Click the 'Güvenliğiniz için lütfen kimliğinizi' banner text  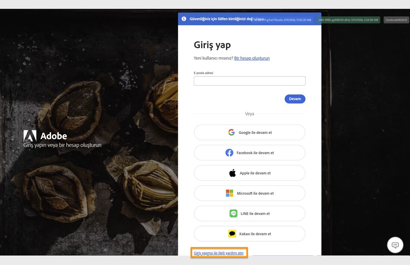(221, 19)
